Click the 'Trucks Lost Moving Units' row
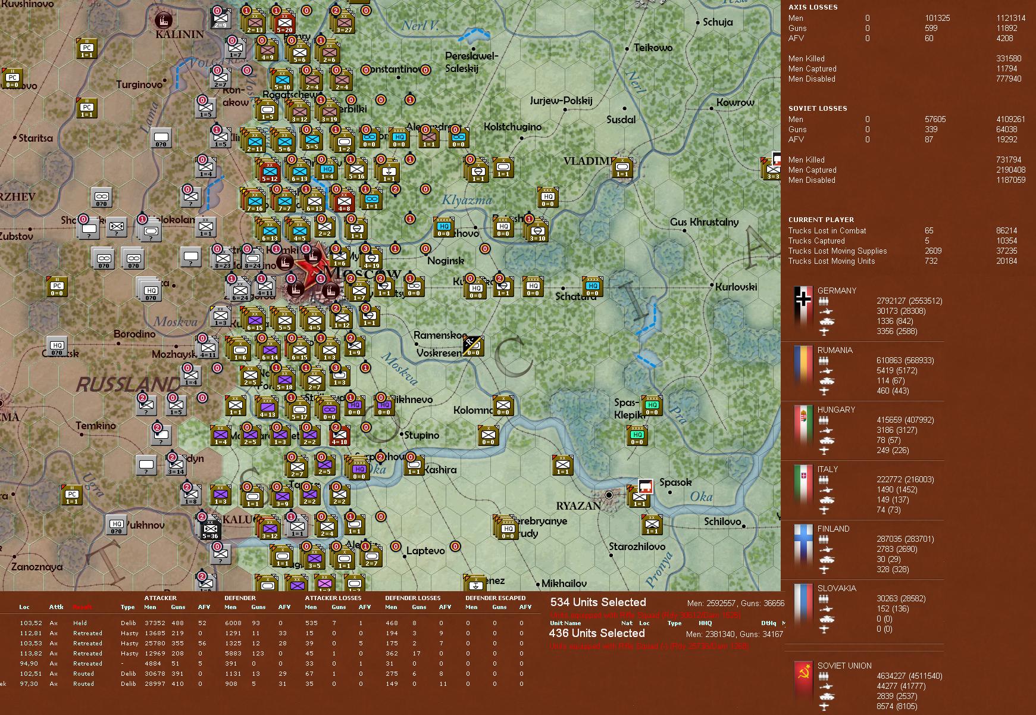The width and height of the screenshot is (1036, 715). pos(903,261)
